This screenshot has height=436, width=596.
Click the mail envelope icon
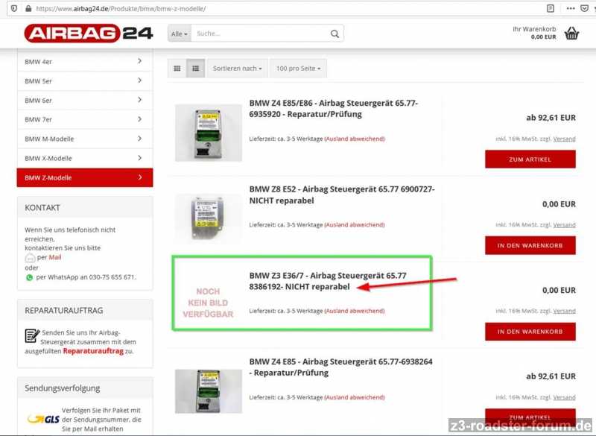click(x=30, y=257)
